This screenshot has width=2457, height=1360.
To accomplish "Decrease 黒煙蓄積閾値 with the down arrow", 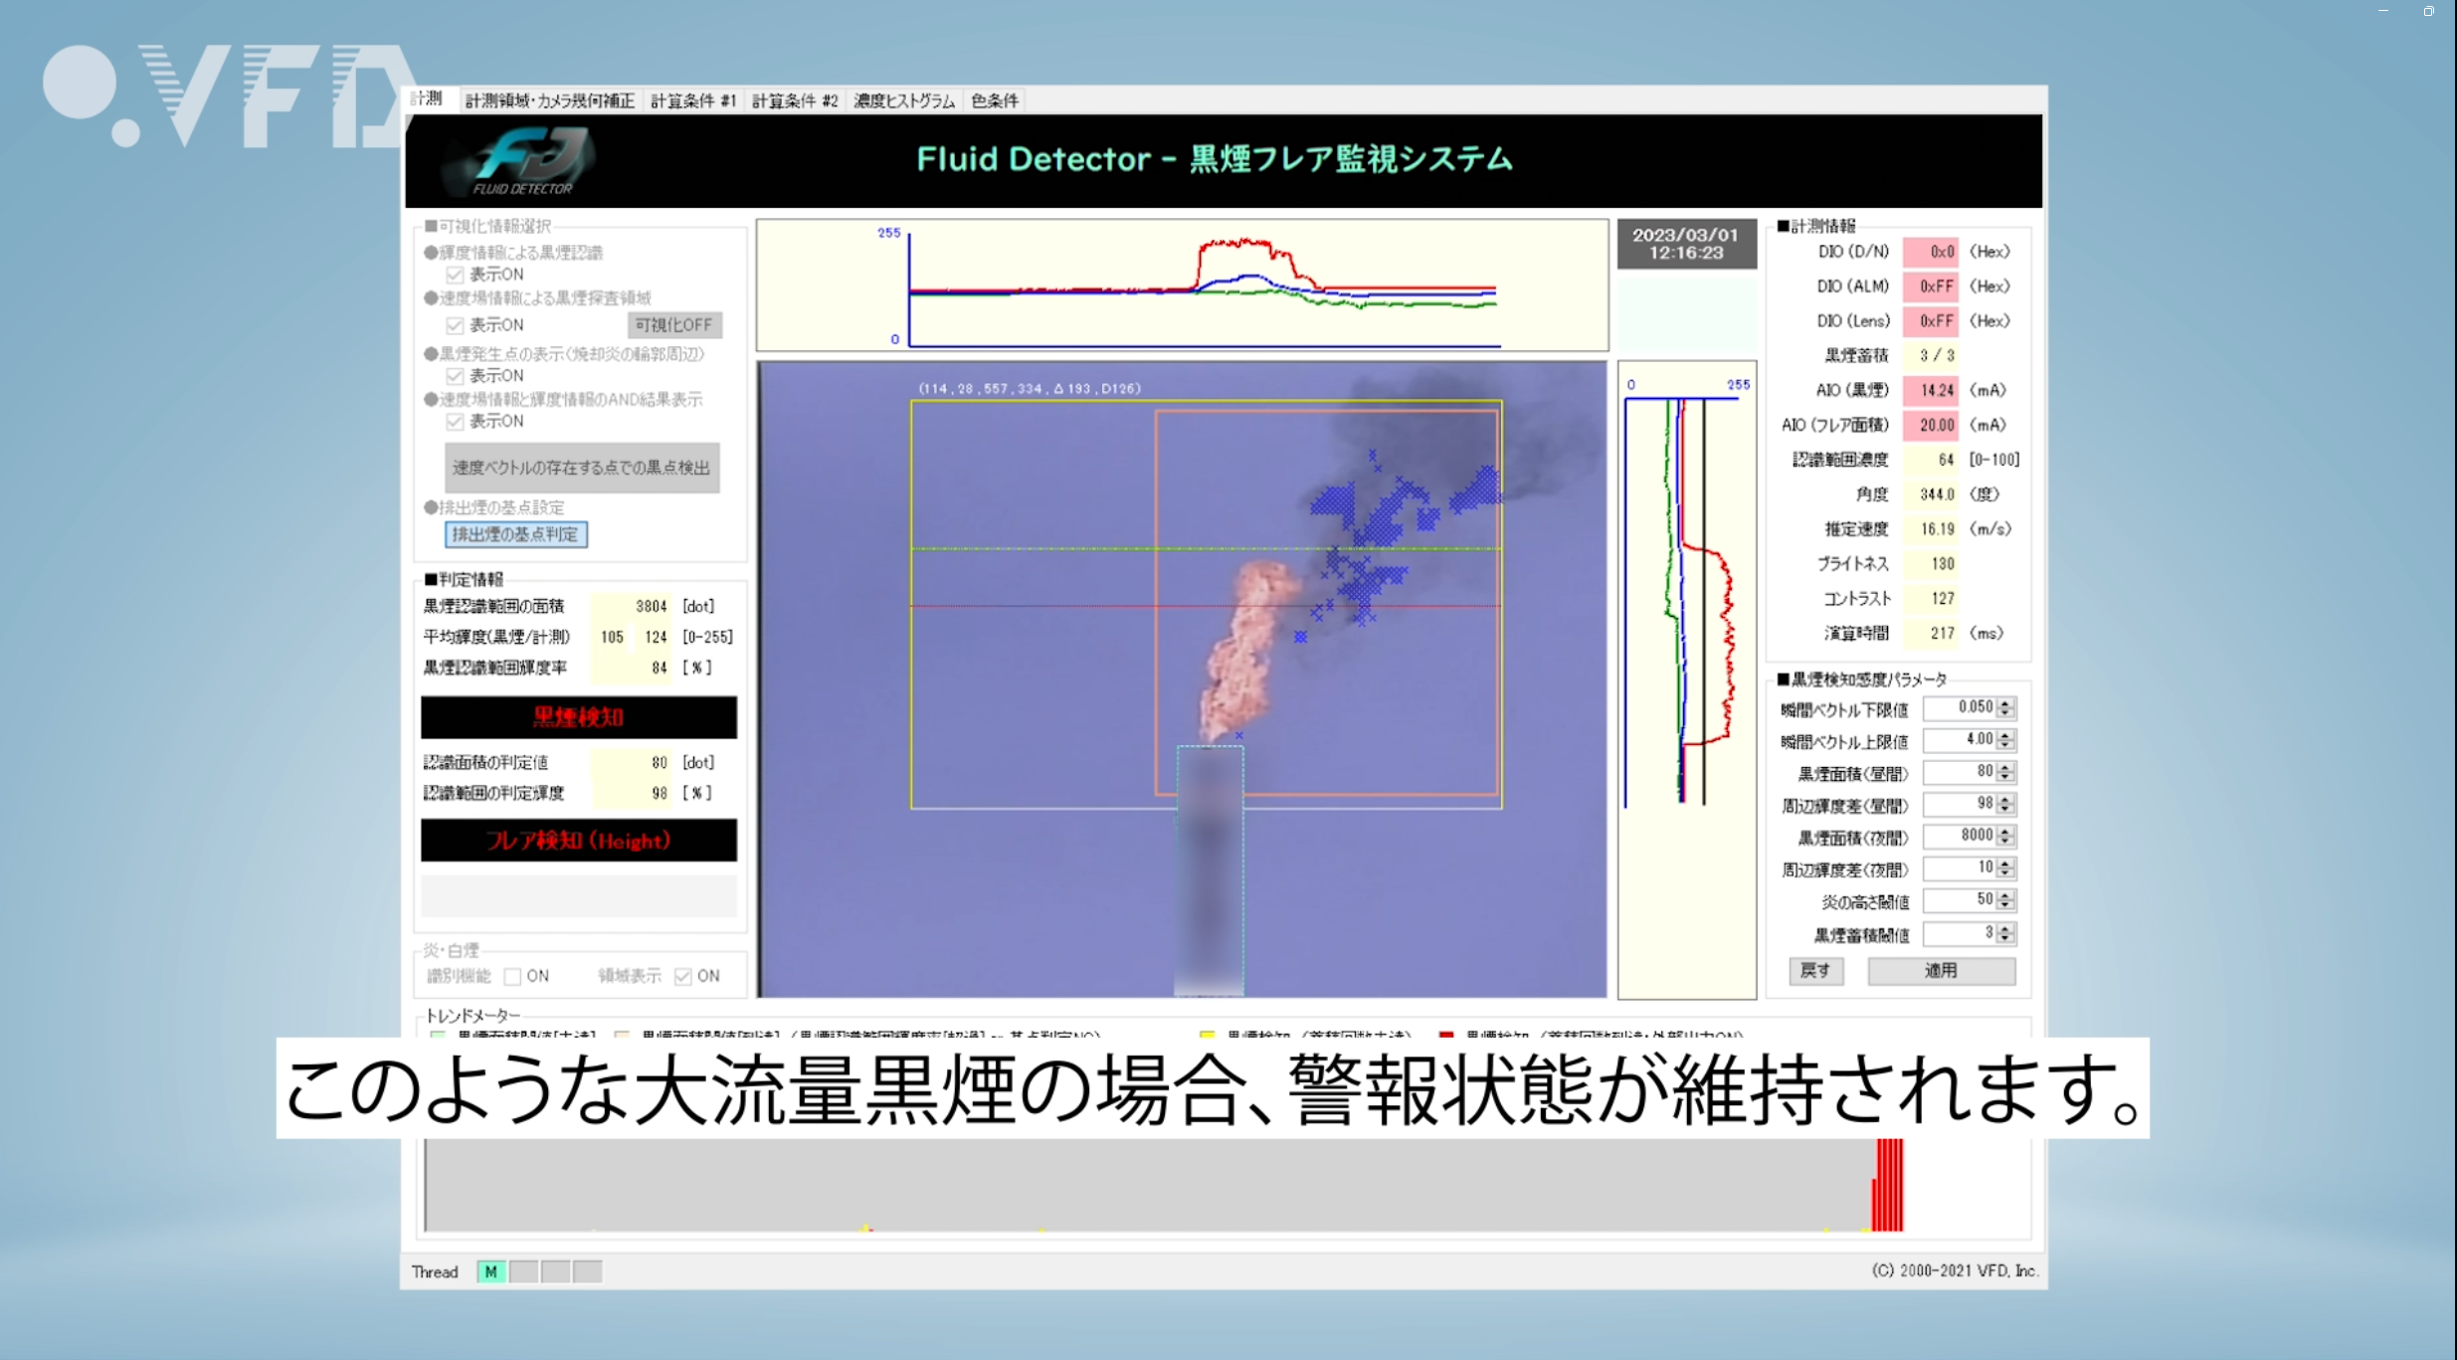I will 2005,938.
